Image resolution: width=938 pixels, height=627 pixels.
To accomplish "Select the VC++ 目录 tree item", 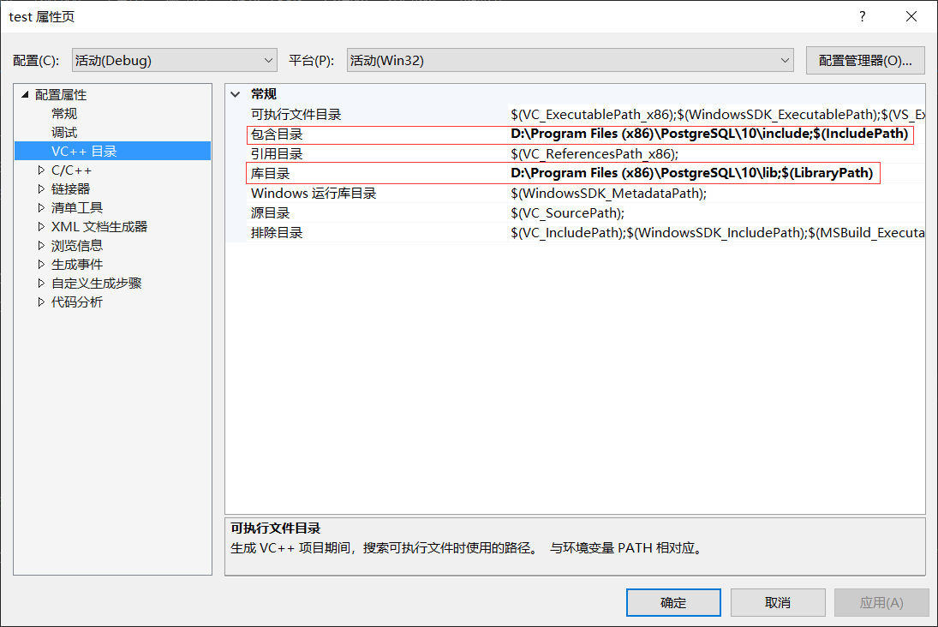I will point(85,151).
